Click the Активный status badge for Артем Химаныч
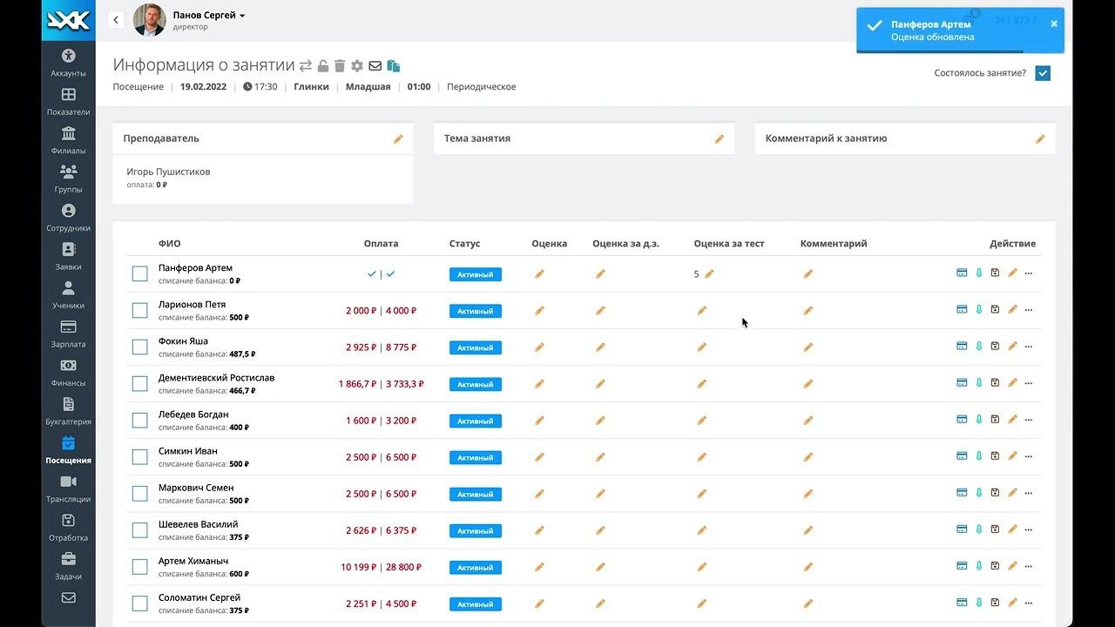This screenshot has height=627, width=1115. coord(475,568)
